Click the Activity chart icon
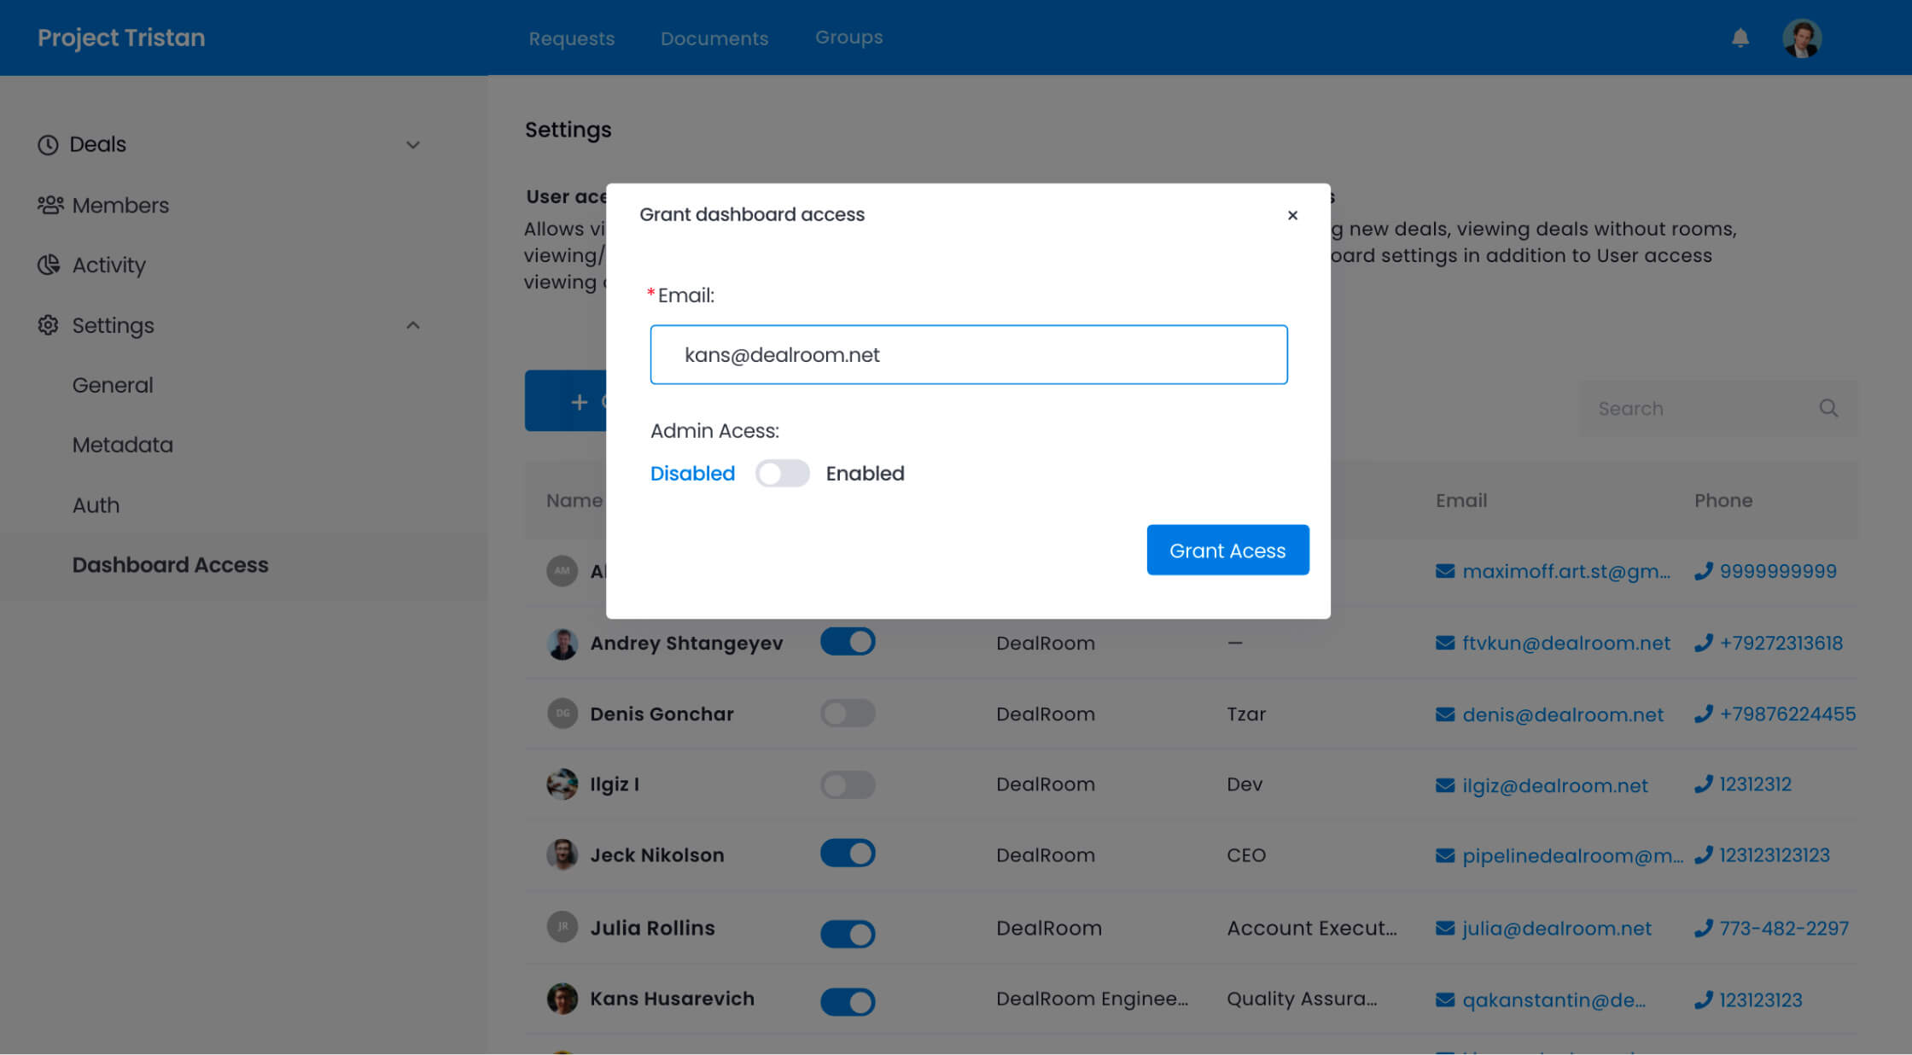This screenshot has height=1055, width=1912. 49,265
